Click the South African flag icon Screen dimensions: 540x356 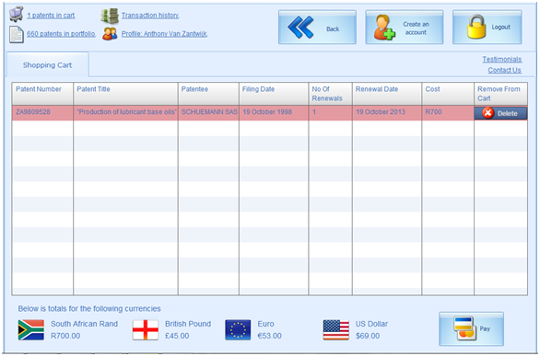pyautogui.click(x=31, y=330)
